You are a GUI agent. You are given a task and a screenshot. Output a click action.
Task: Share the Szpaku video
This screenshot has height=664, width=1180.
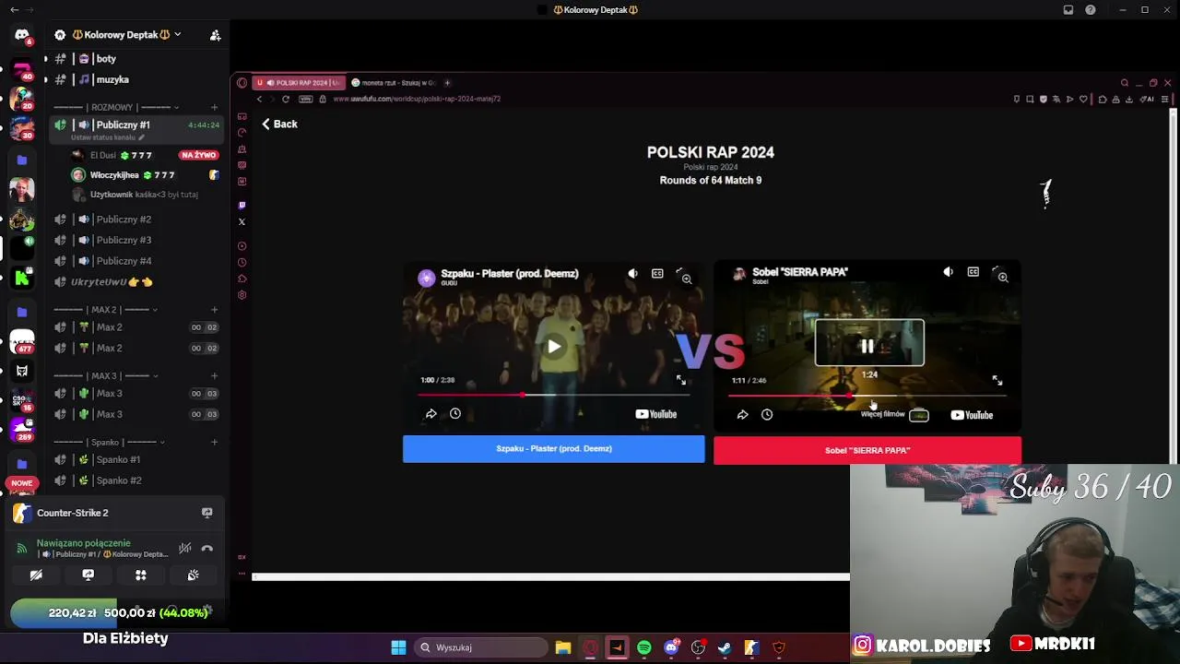click(431, 414)
